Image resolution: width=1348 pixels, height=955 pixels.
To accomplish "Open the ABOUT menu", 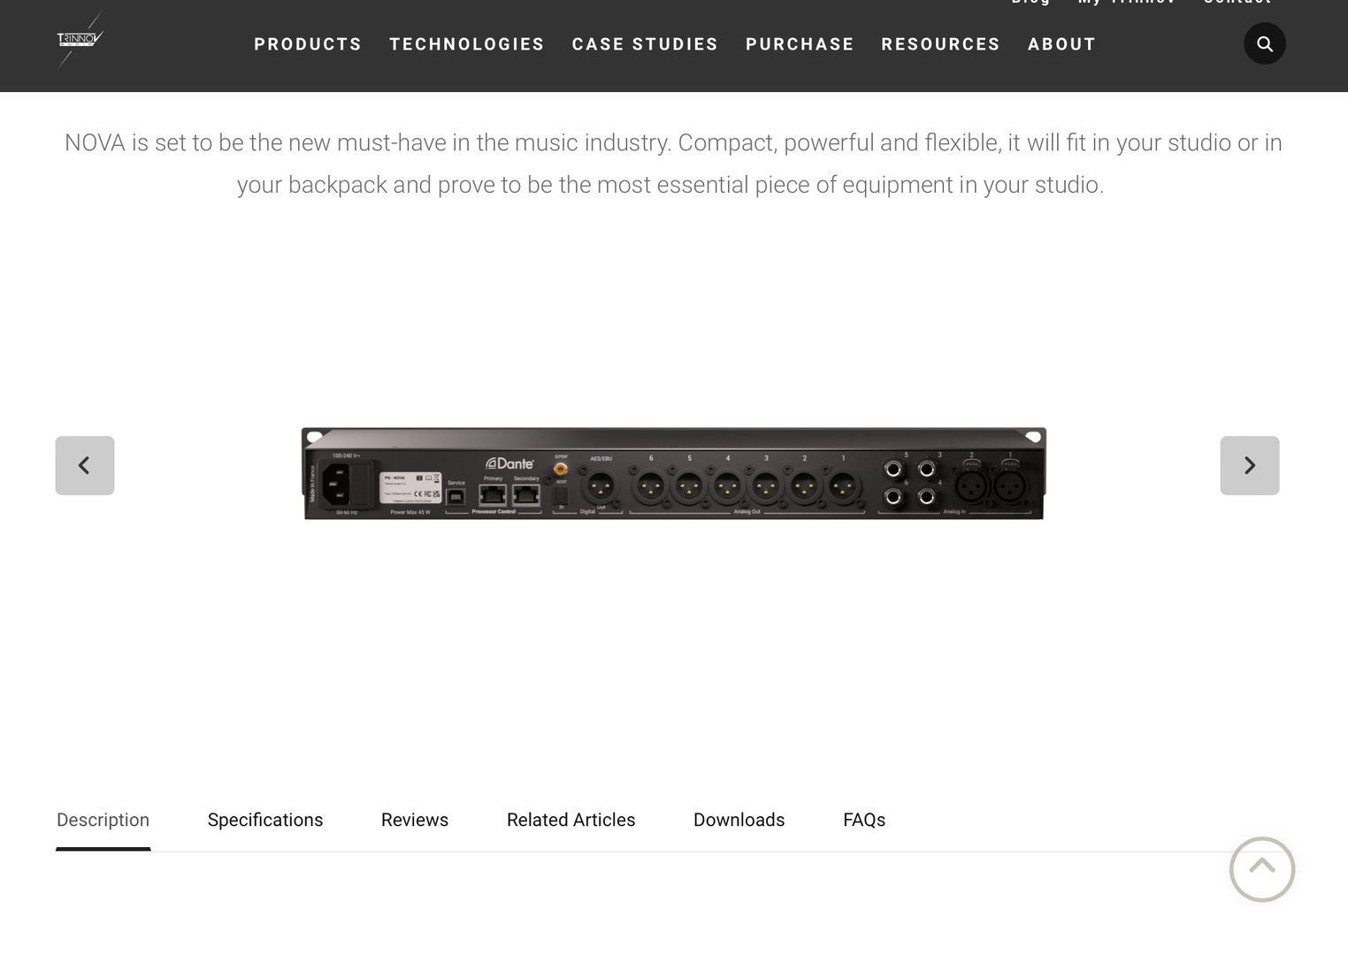I will tap(1061, 44).
